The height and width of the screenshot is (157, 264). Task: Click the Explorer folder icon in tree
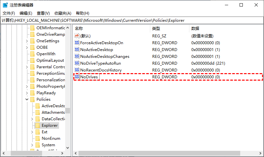(x=37, y=125)
